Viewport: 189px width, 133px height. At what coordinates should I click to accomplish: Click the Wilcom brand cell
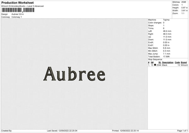pyautogui.click(x=184, y=65)
